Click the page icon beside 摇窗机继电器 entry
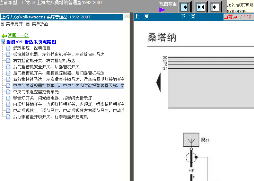The image size is (254, 181). (x=8, y=54)
